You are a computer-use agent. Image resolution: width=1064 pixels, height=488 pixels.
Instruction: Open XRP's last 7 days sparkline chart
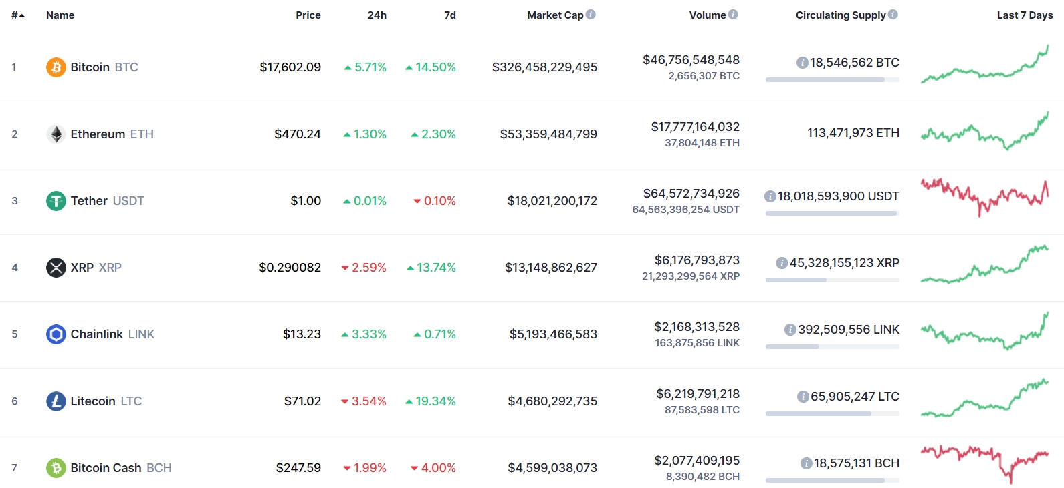pos(984,264)
